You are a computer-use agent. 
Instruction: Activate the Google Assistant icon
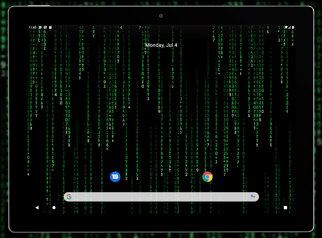[x=253, y=197]
